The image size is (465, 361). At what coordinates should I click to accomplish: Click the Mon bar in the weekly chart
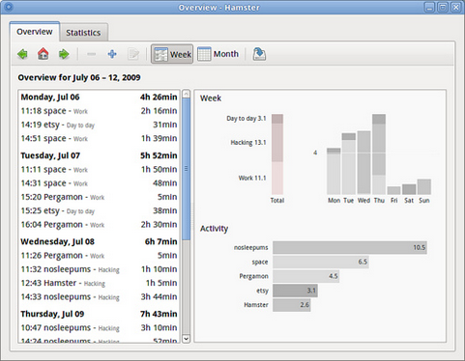(334, 171)
